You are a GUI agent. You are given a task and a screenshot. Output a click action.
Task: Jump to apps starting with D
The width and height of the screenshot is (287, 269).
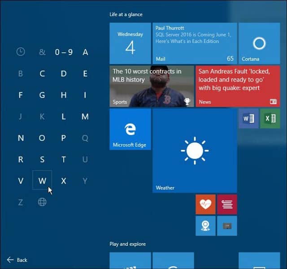(64, 74)
